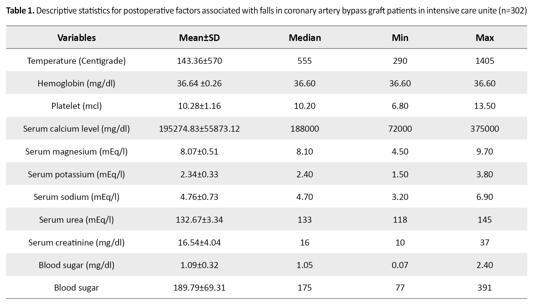
Task: Select the Serum urea median value 133
Action: 305,220
